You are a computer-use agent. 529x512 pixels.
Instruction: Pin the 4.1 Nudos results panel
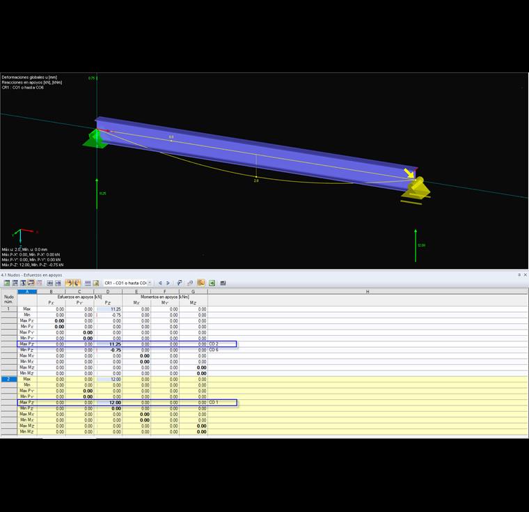pos(519,275)
